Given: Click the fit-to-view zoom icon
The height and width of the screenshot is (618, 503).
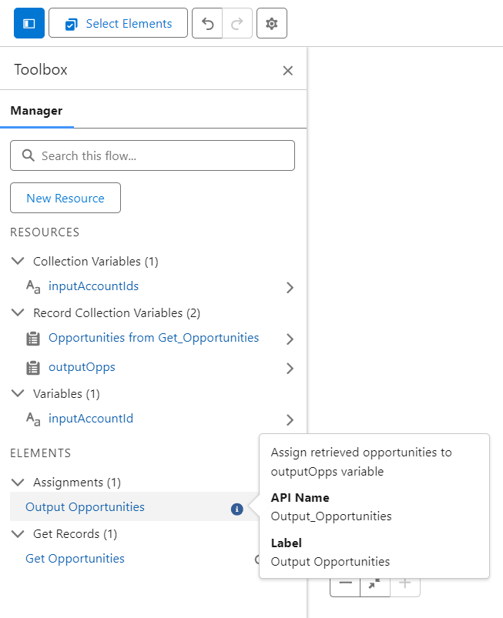Looking at the screenshot, I should (x=375, y=584).
